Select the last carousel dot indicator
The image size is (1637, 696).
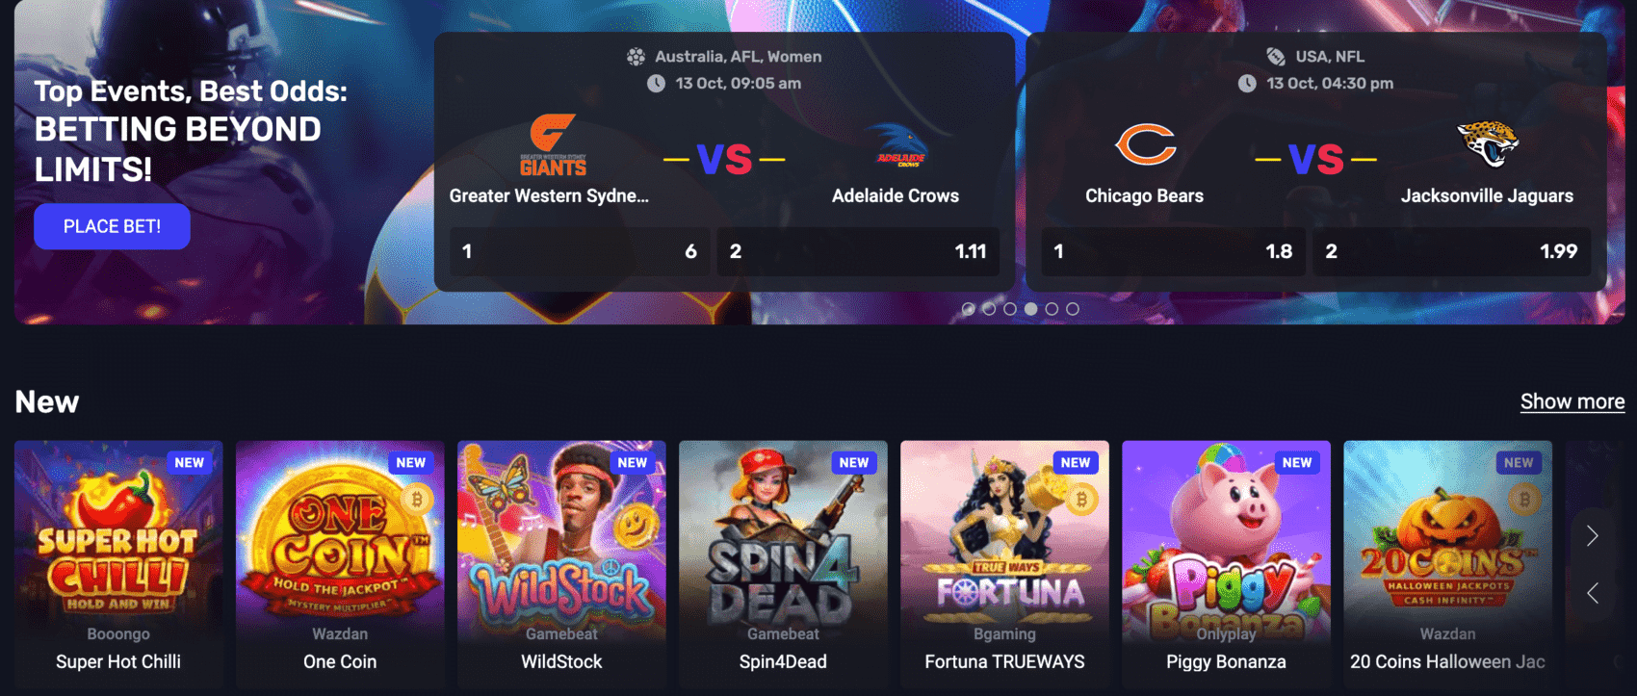point(1073,309)
